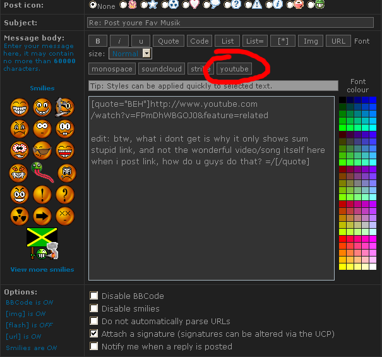Insert the Jamaican flag smiley
The image size is (382, 357).
coord(42,244)
